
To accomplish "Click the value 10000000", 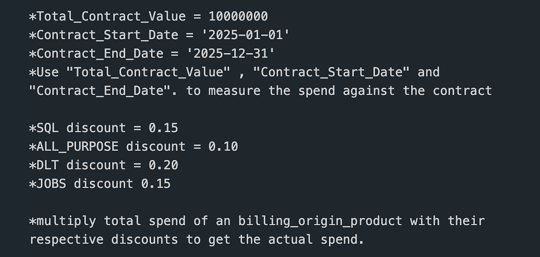I will [x=238, y=16].
